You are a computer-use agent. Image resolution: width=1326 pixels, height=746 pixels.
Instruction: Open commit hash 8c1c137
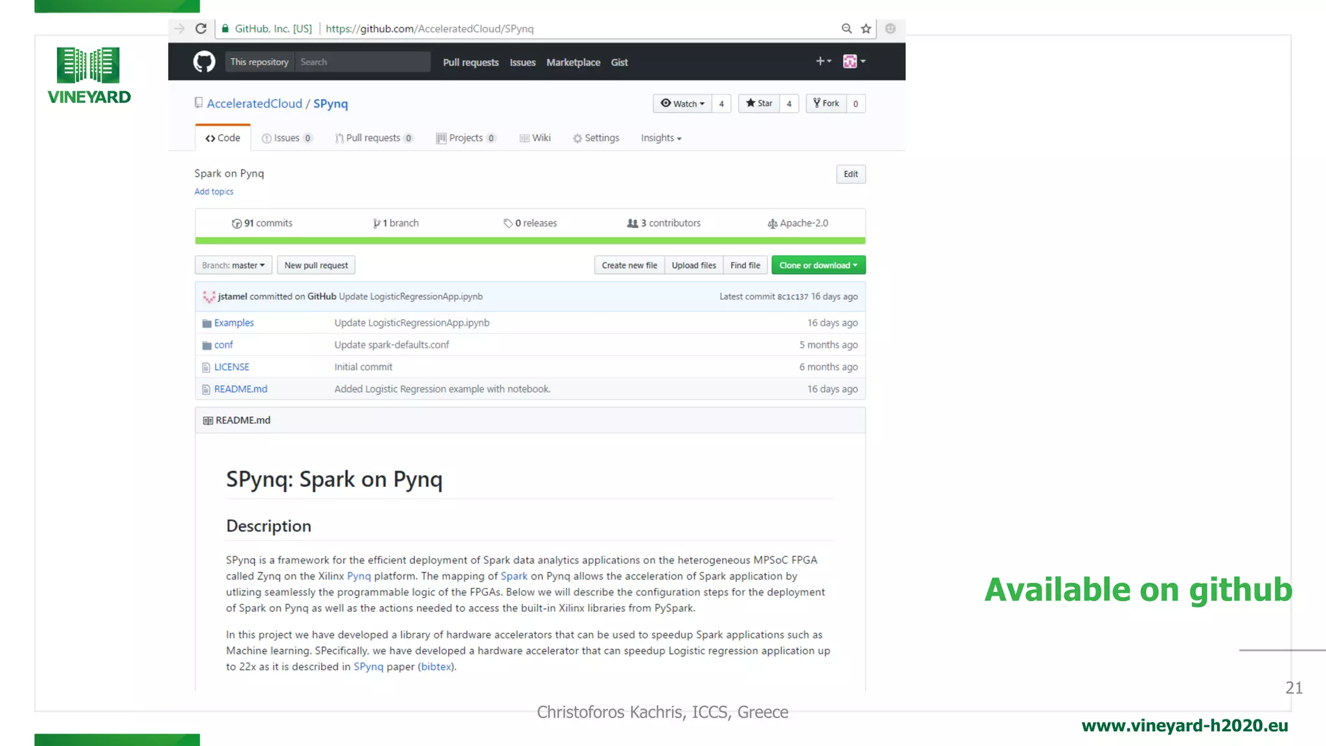[792, 297]
